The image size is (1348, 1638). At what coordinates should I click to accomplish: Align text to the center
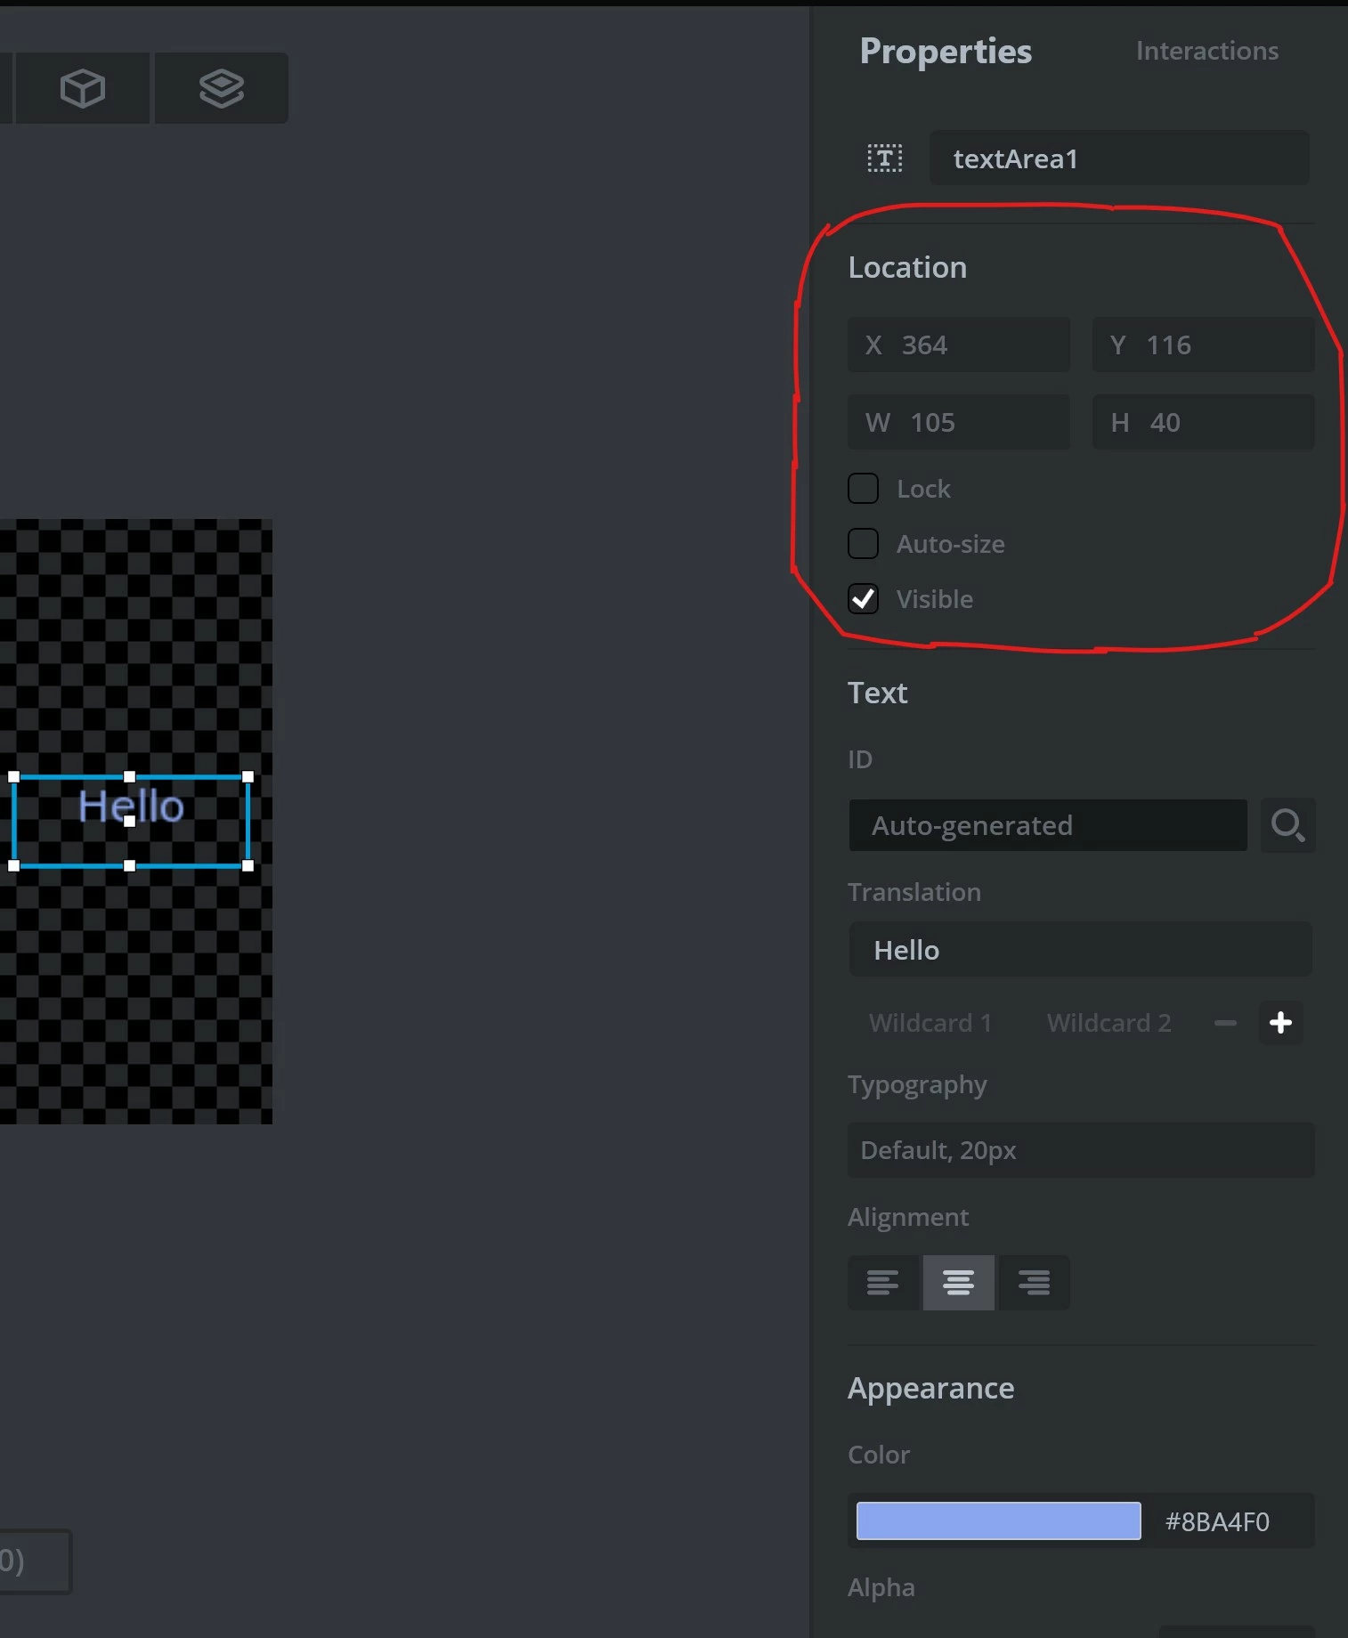coord(958,1282)
